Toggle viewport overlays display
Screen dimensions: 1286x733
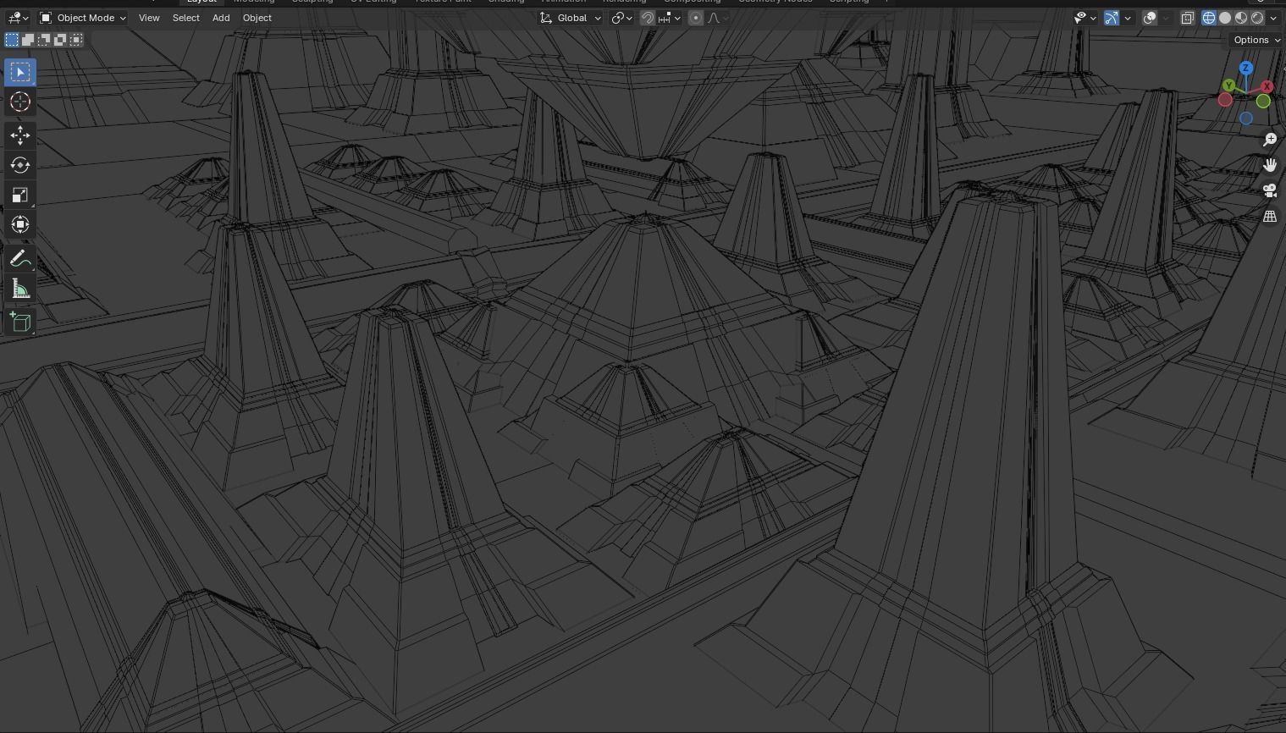[1150, 18]
